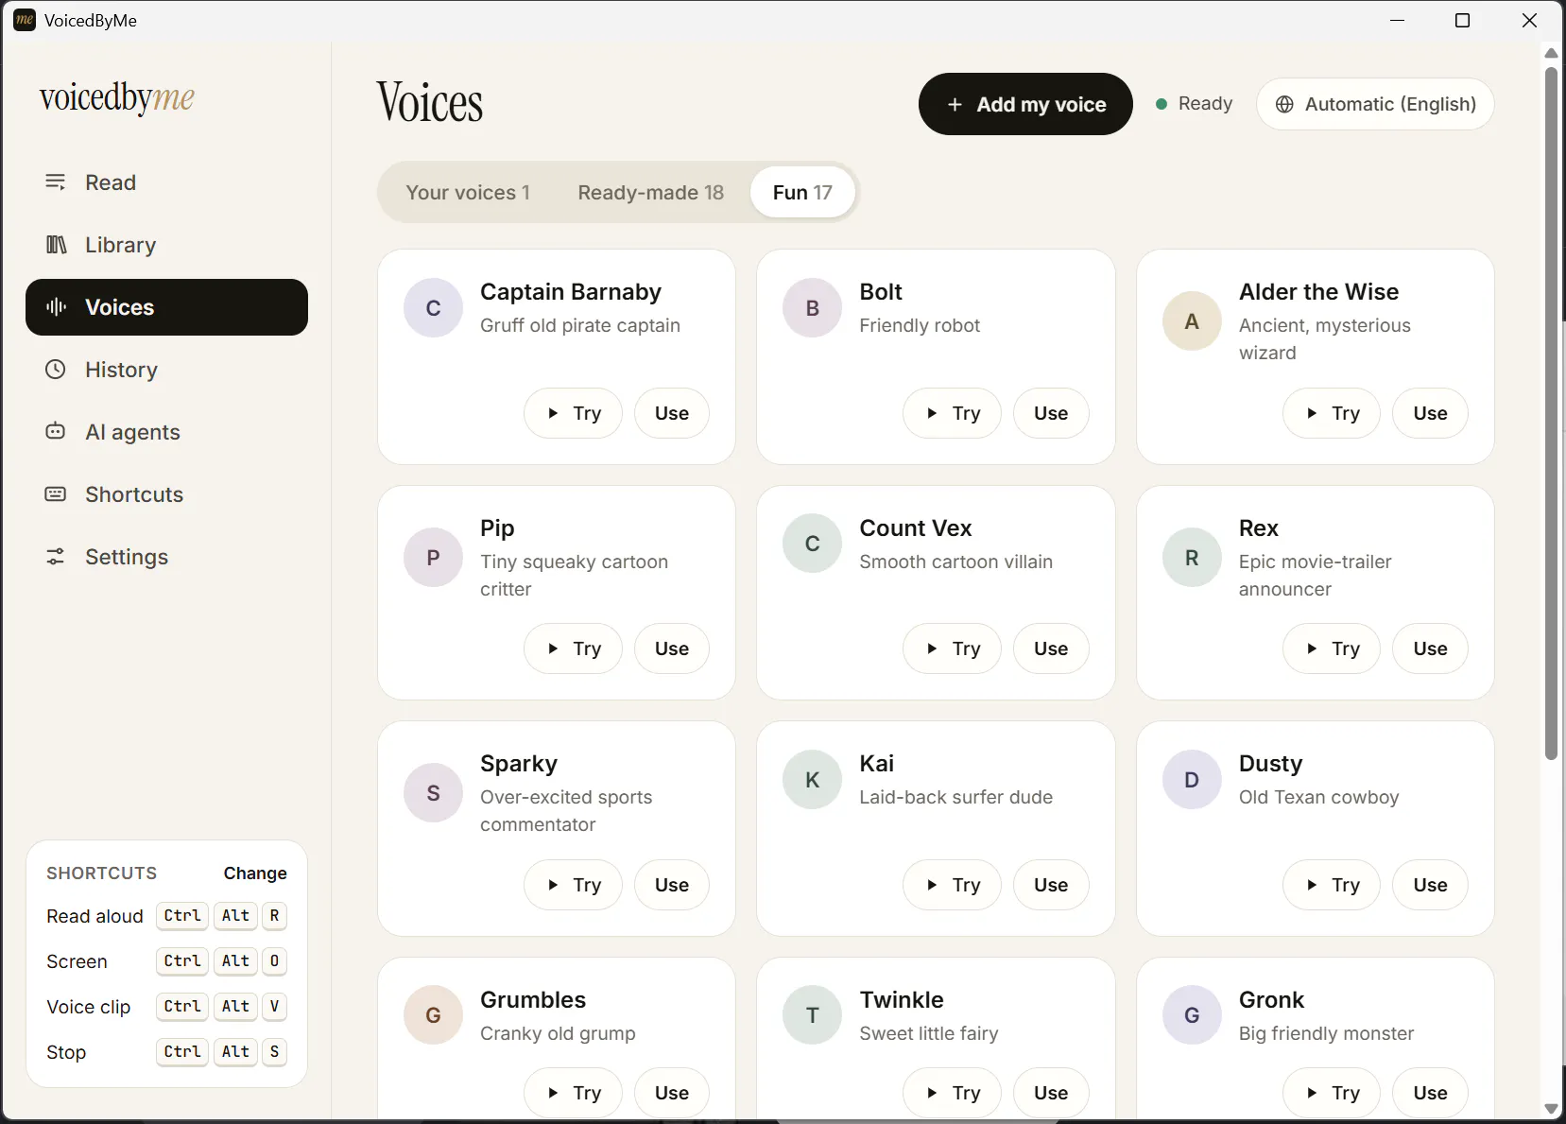Open the Read page in sidebar
Screen dimensions: 1566x1124
[x=166, y=182]
